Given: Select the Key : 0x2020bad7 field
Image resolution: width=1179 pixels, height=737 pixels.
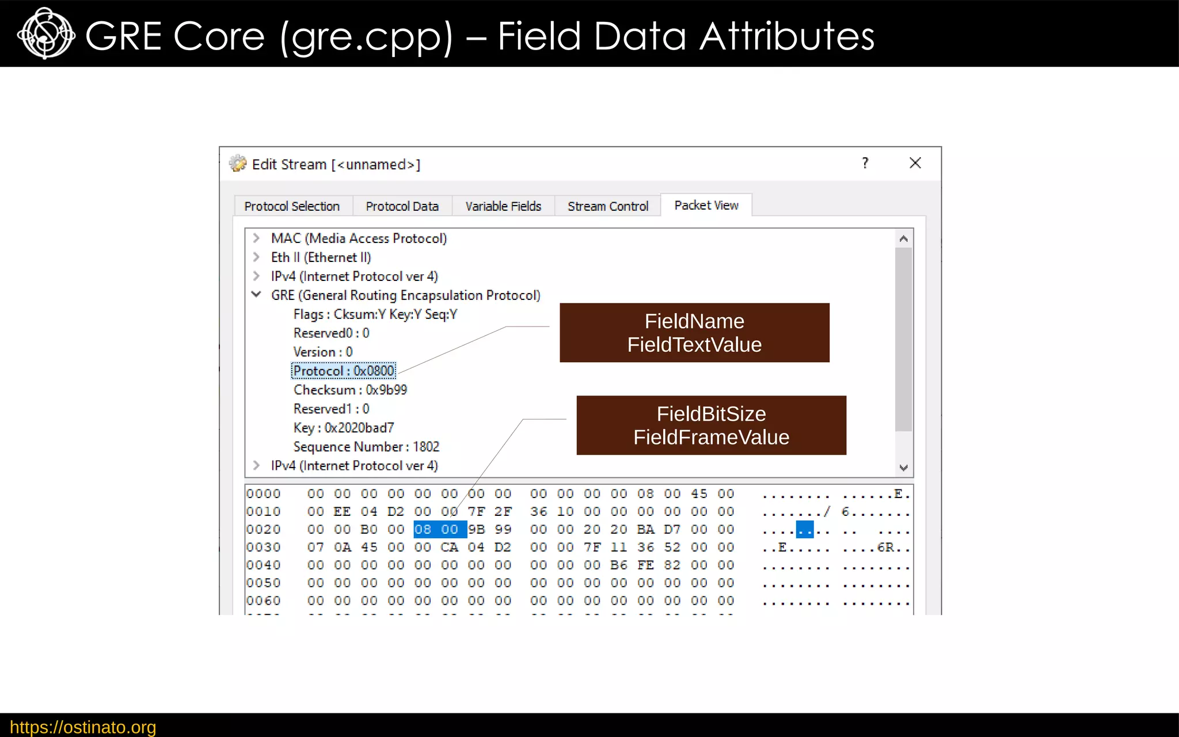Looking at the screenshot, I should [x=344, y=428].
